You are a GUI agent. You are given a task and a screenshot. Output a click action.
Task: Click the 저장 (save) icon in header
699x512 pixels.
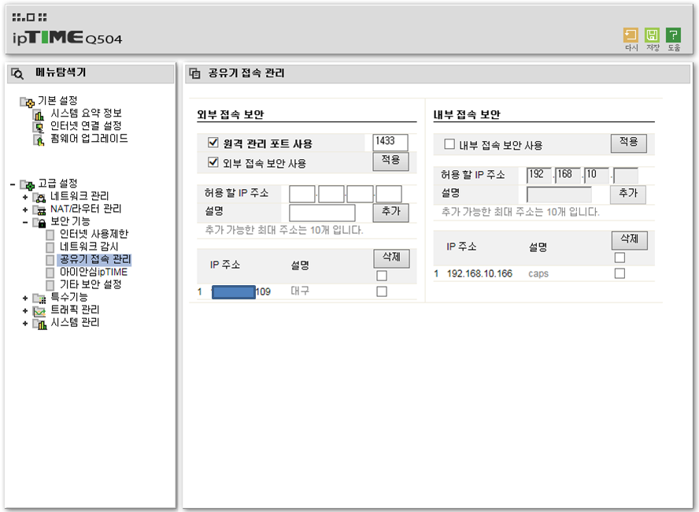click(x=652, y=35)
